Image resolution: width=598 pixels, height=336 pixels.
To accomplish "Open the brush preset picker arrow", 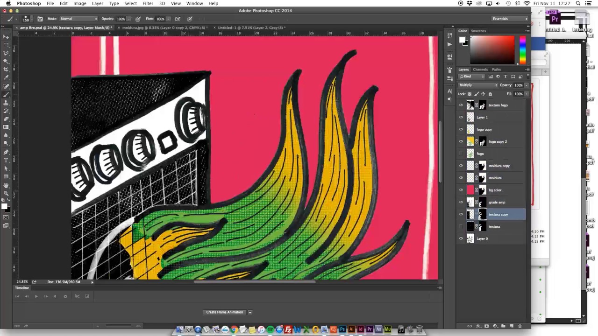I will tap(32, 19).
